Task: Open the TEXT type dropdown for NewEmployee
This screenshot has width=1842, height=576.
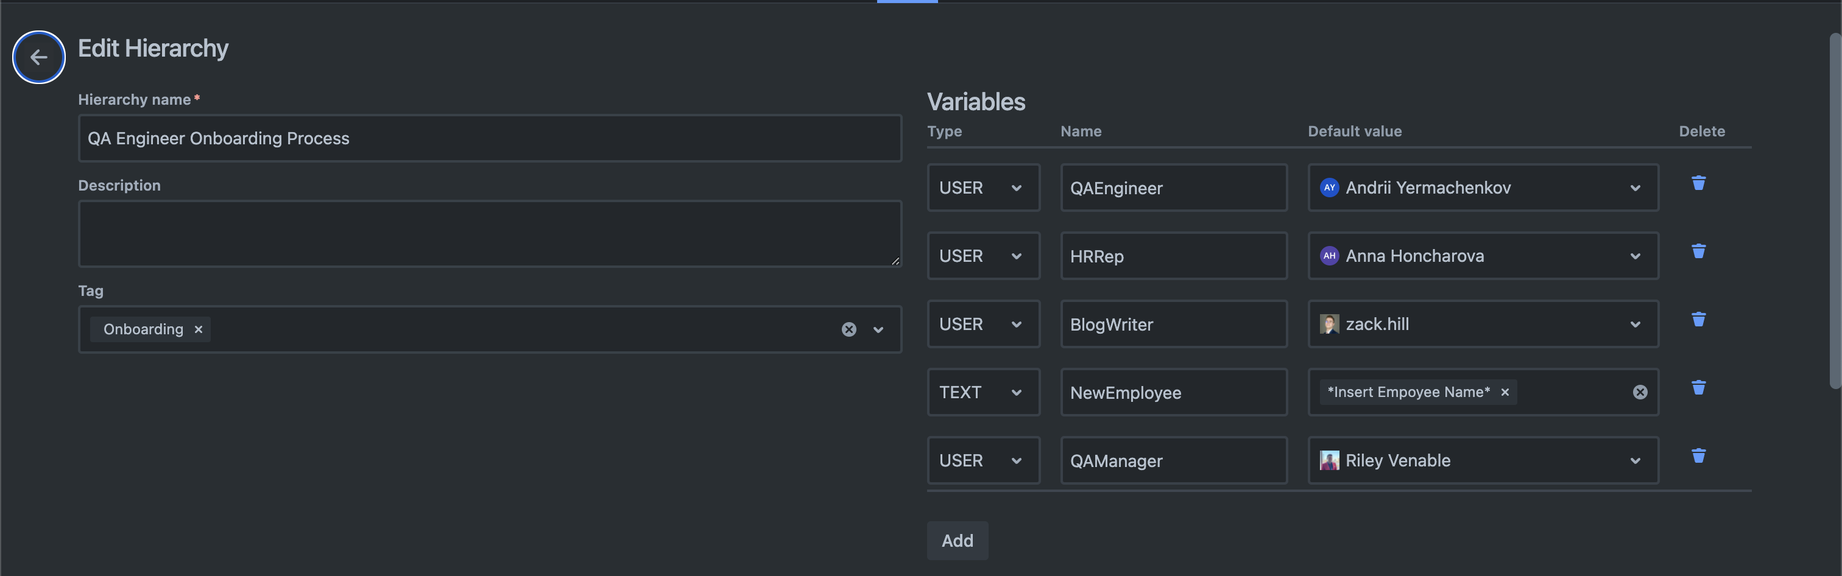Action: [983, 392]
